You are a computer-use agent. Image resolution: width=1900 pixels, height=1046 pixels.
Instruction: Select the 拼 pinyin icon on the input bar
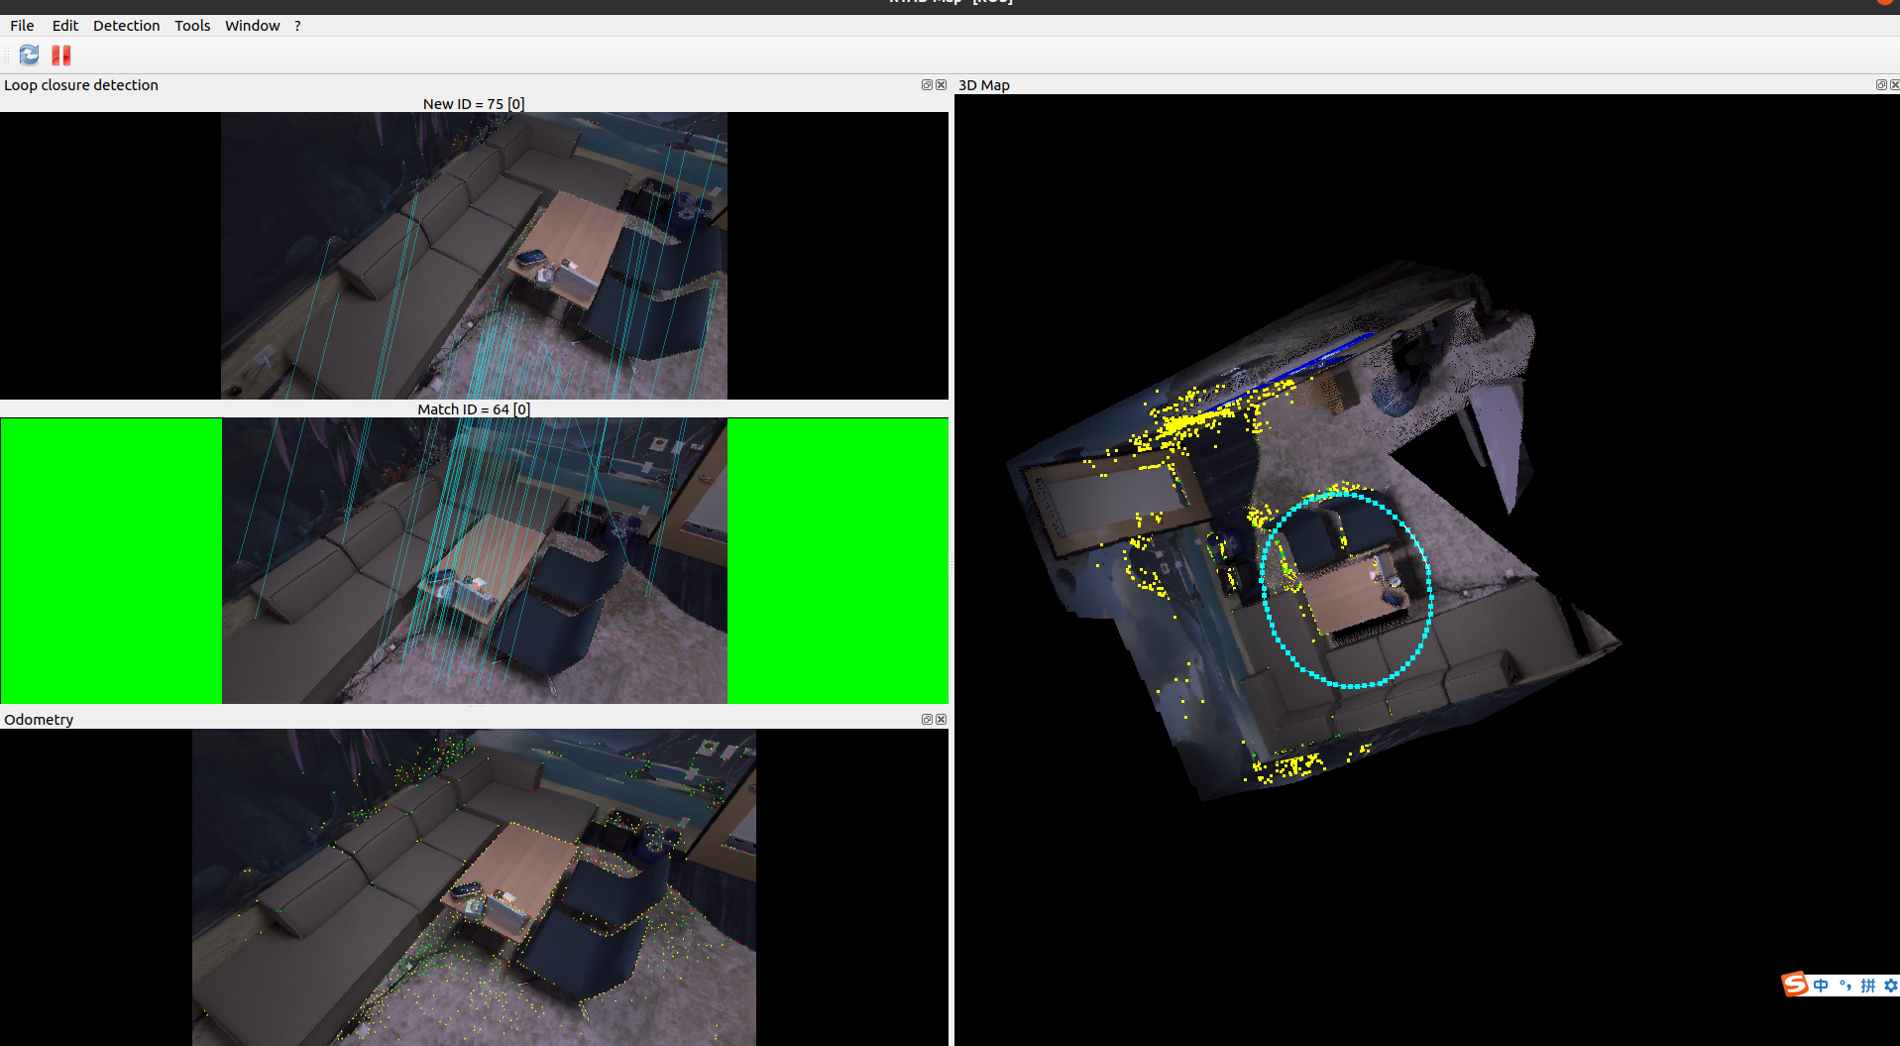click(1867, 986)
